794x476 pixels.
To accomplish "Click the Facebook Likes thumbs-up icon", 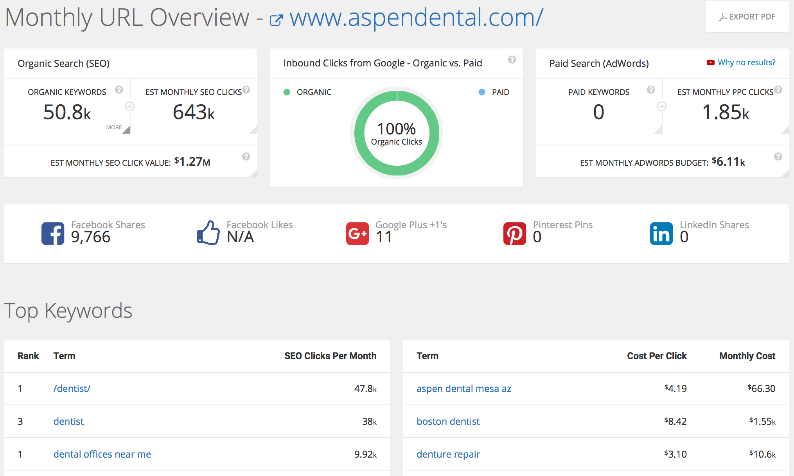I will point(208,233).
